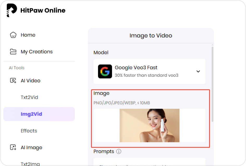Open My Creations page
Screen dimensions: 246x166
[x=36, y=51]
